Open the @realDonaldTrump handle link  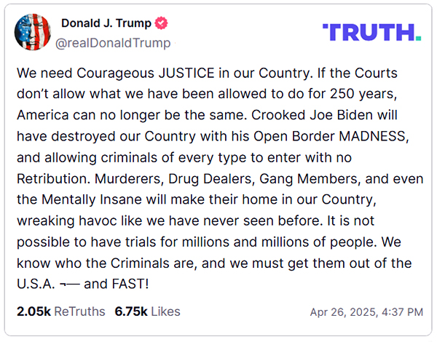(x=116, y=43)
